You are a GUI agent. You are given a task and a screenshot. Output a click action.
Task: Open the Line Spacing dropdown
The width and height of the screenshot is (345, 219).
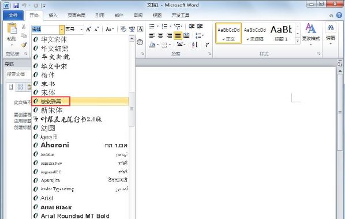tap(200, 35)
